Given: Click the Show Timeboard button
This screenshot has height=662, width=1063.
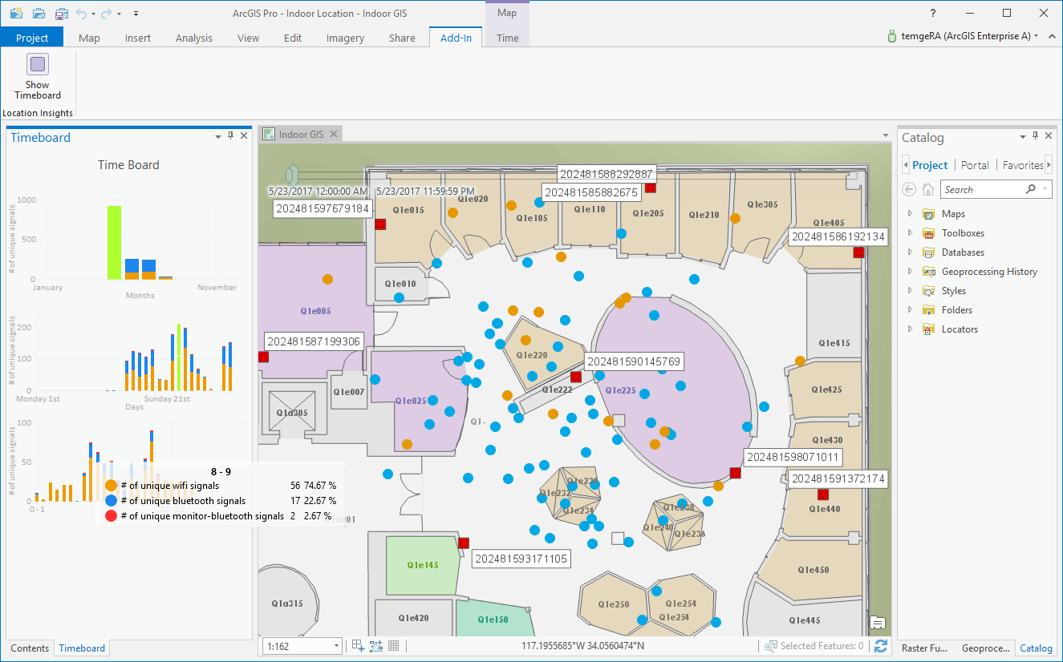Looking at the screenshot, I should click(x=38, y=77).
